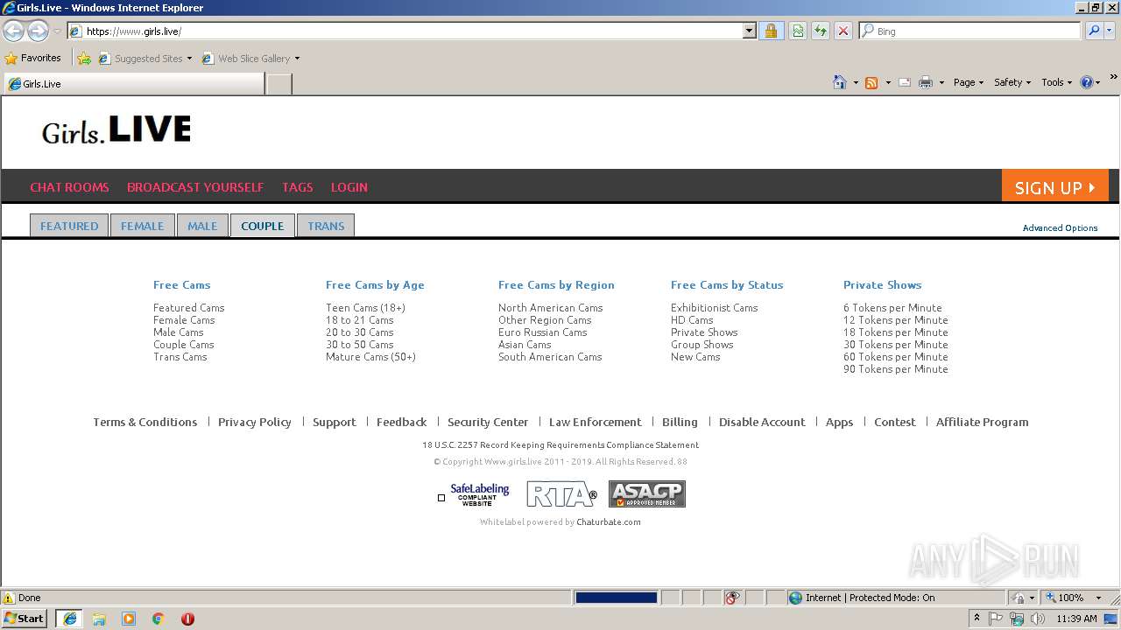Image resolution: width=1121 pixels, height=630 pixels.
Task: Select the COUPLE tab
Action: pos(263,226)
